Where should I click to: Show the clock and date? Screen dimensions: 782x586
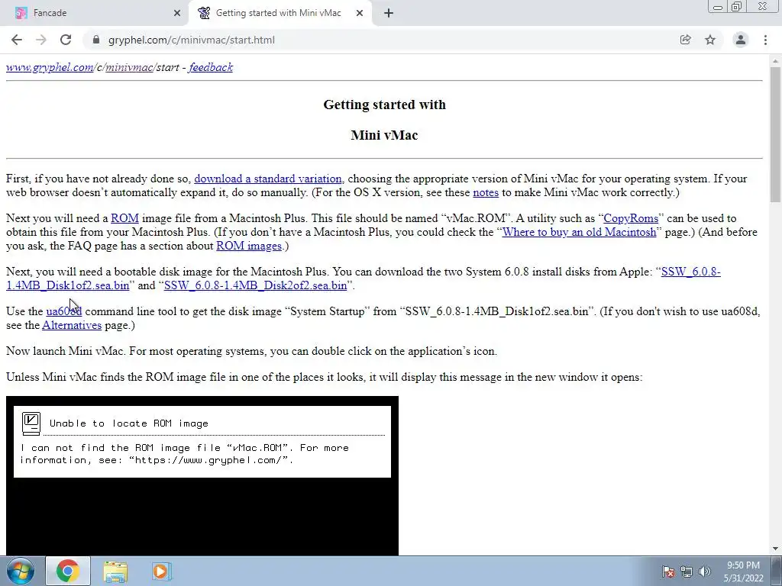coord(744,572)
